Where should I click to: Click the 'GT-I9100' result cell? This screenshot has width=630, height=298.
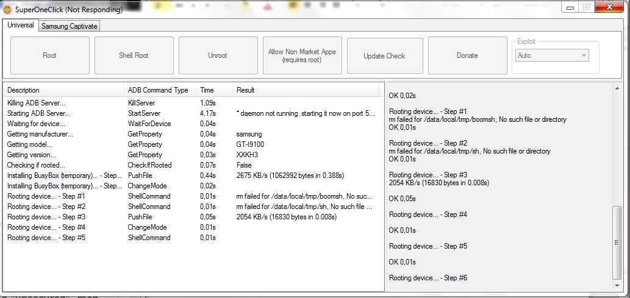250,144
